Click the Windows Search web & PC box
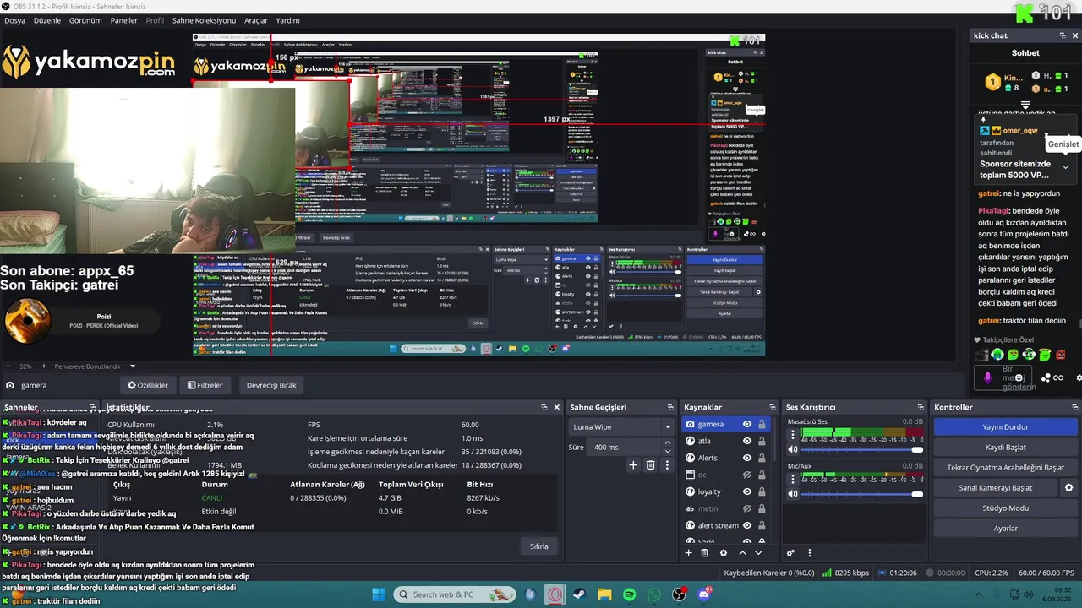Image resolution: width=1082 pixels, height=608 pixels. click(x=456, y=594)
